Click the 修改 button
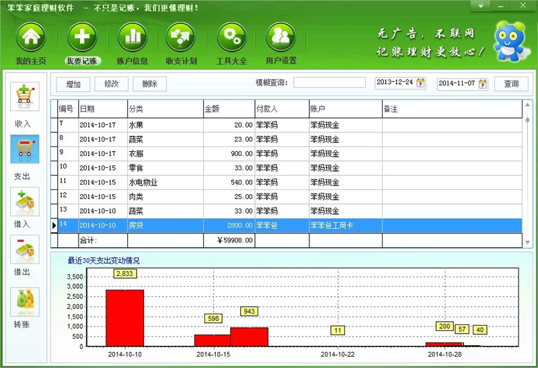This screenshot has height=368, width=538. point(111,84)
